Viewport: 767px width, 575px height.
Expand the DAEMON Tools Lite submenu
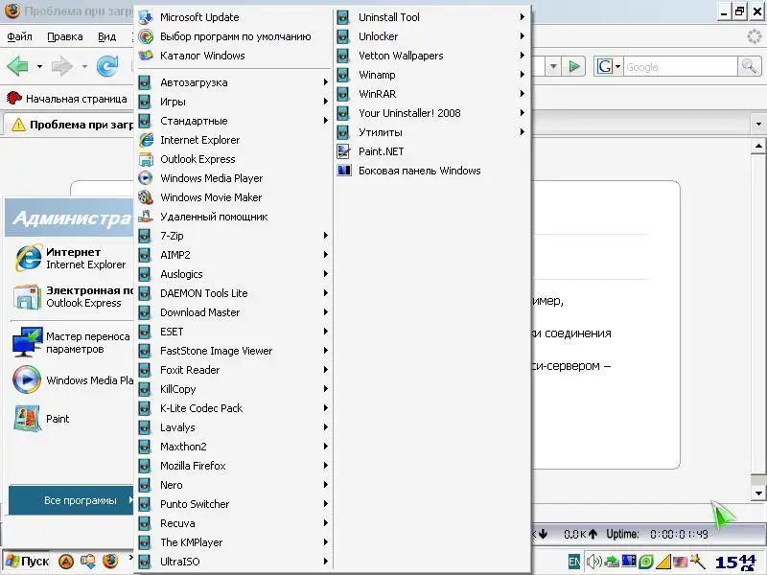click(x=234, y=293)
